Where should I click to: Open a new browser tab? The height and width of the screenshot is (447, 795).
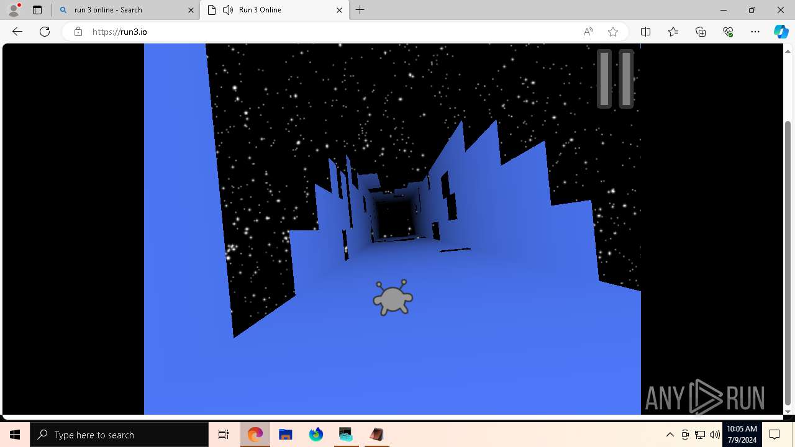(360, 10)
